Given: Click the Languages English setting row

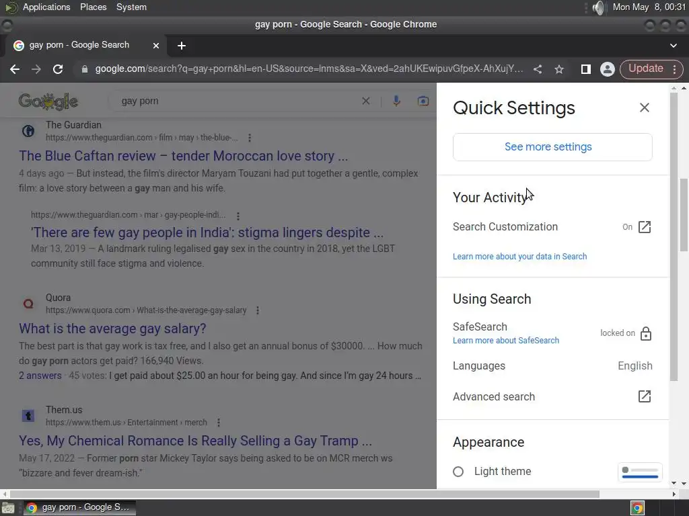Looking at the screenshot, I should click(552, 366).
